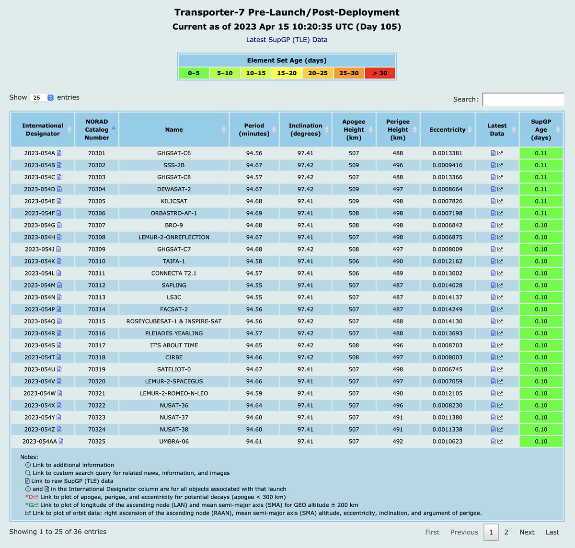
Task: Sort by Apogee Height column
Action: tap(354, 129)
